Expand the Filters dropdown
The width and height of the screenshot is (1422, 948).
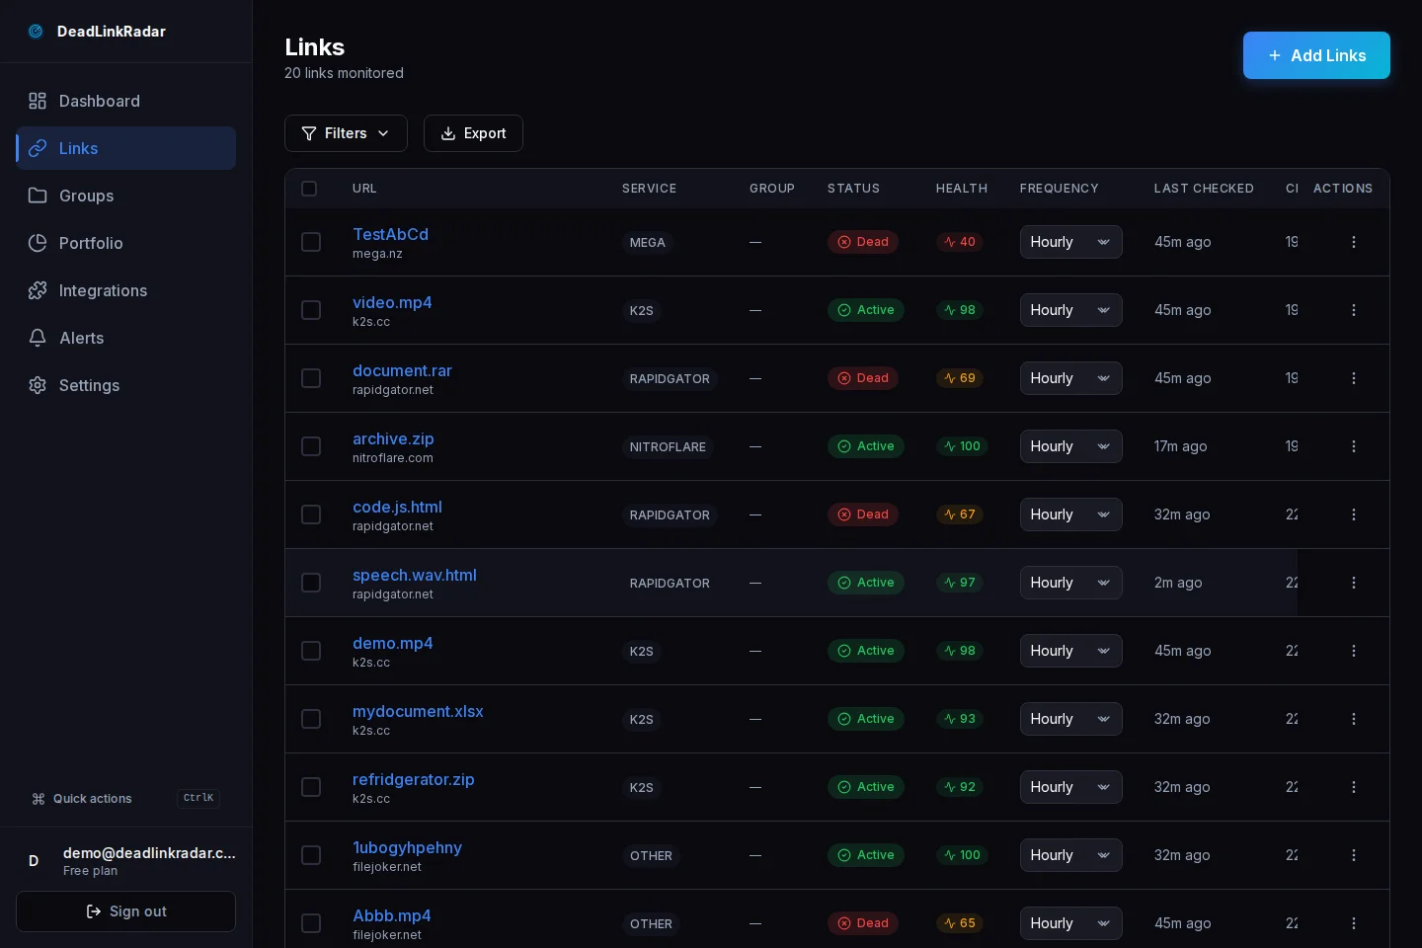tap(346, 133)
